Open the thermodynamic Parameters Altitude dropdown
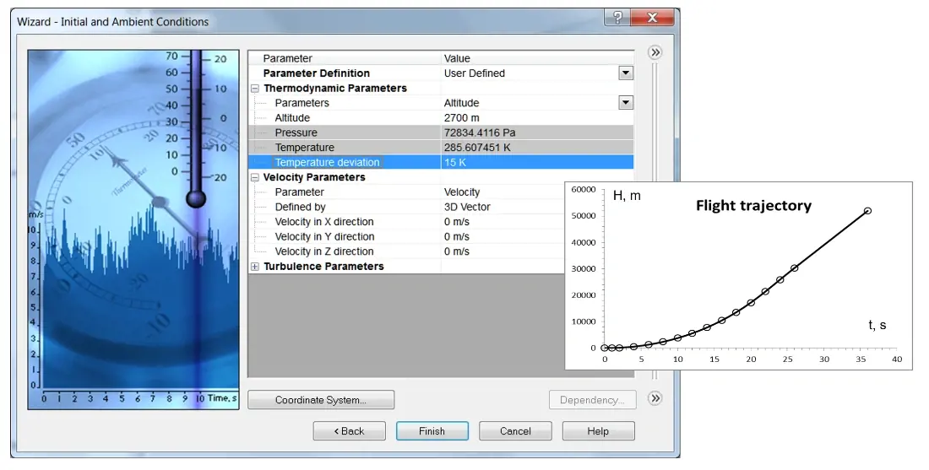This screenshot has height=470, width=929. [x=625, y=103]
